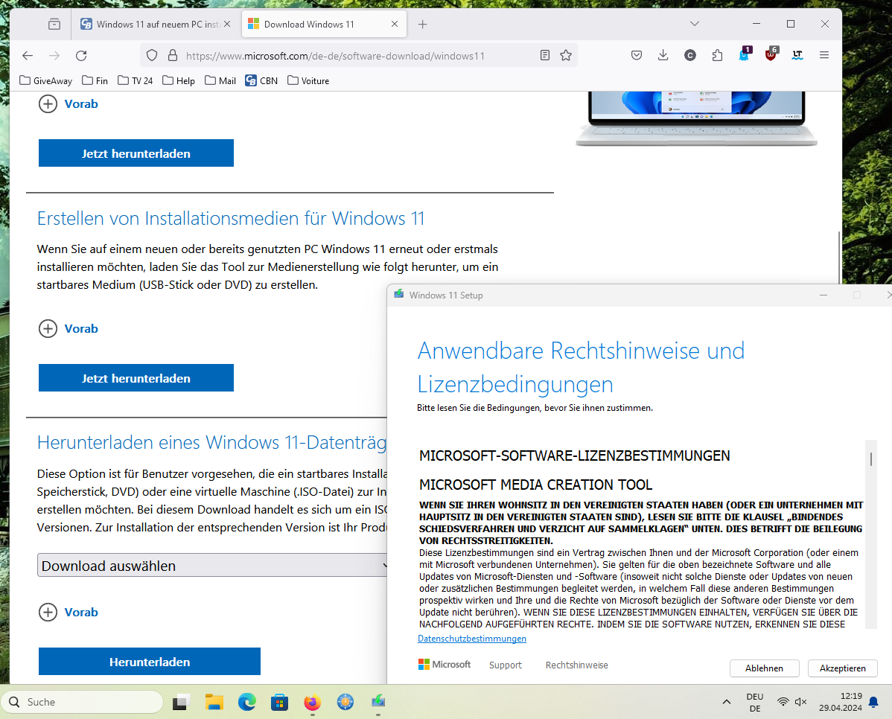This screenshot has width=892, height=719.
Task: Click Rechtshinweise link in Setup window
Action: (x=576, y=665)
